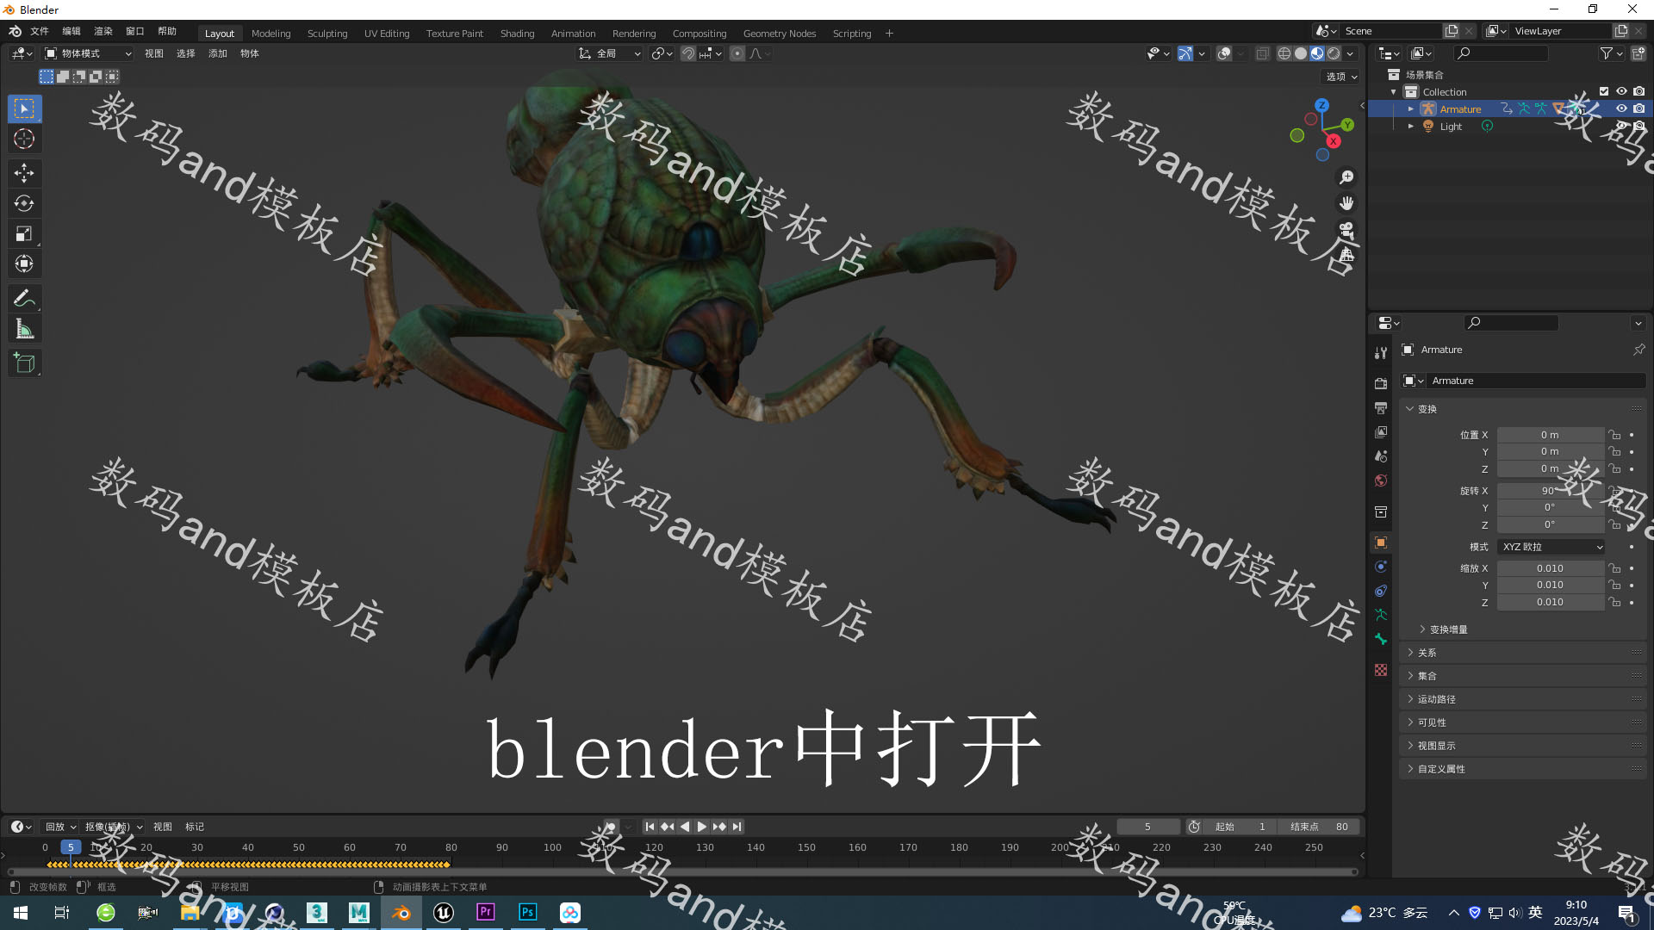Screen dimensions: 1654x930
Task: Add a new collection in outliner
Action: [x=1638, y=53]
